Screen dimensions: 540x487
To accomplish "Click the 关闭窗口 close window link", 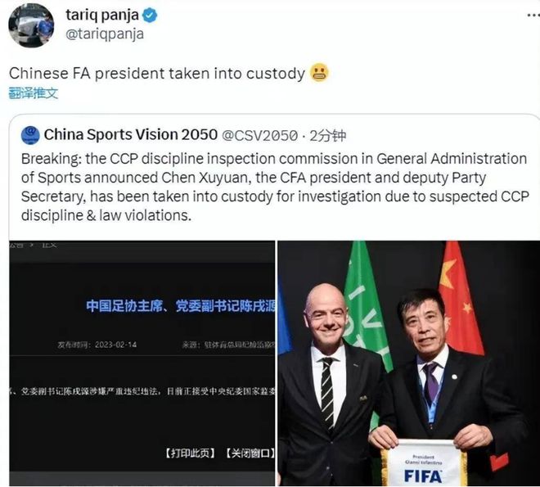I will tap(250, 453).
